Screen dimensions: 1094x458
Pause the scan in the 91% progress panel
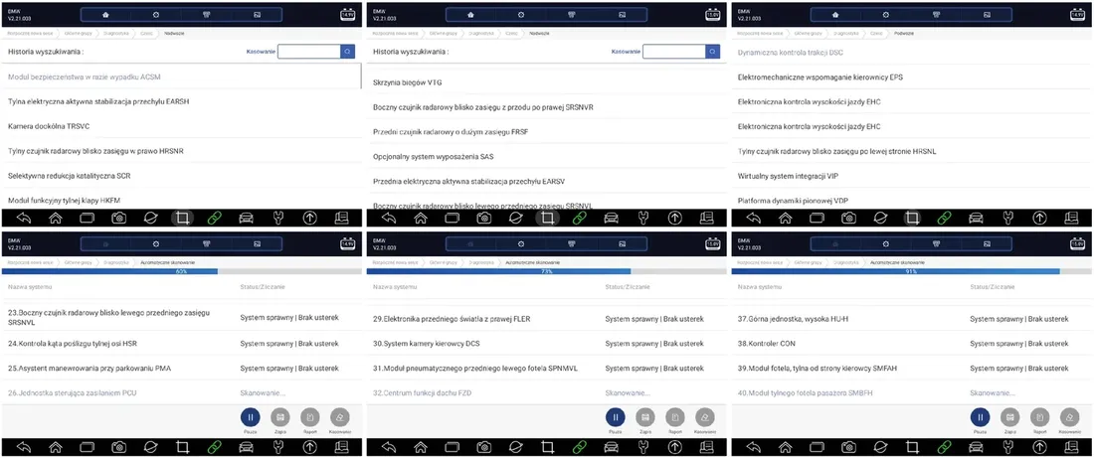[981, 417]
